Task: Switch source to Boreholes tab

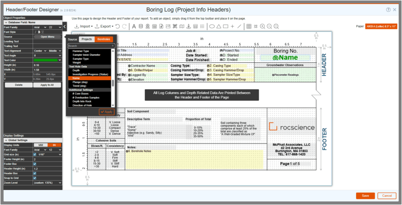Action: (x=104, y=39)
